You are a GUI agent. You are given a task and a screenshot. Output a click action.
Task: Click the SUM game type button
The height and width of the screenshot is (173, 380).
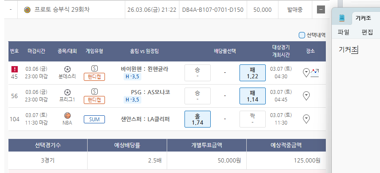94,119
